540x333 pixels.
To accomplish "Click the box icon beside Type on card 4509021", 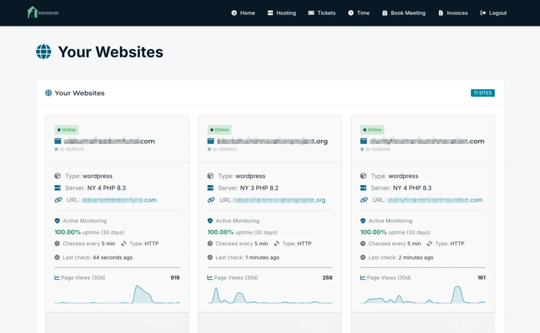I will 211,176.
